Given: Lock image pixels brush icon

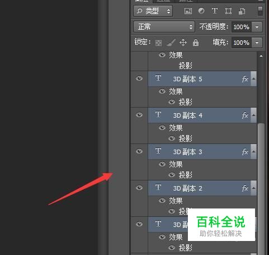Looking at the screenshot, I should [171, 43].
